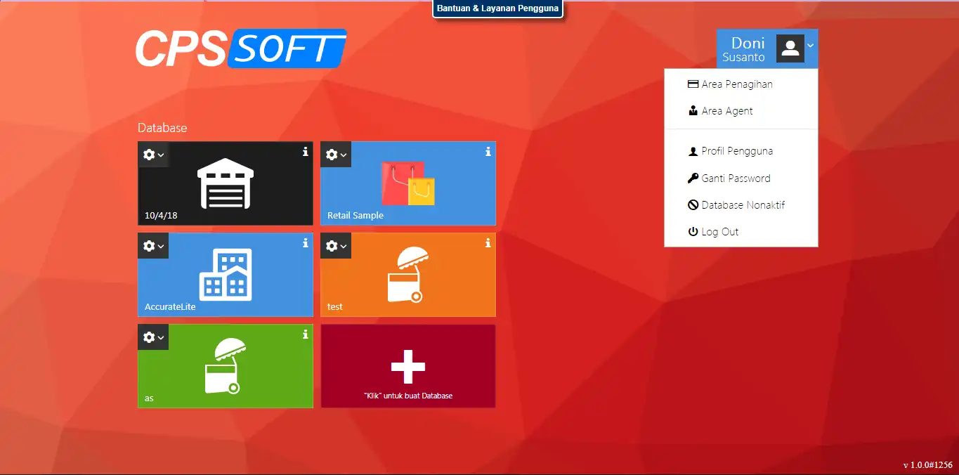
Task: Open Bantuan & Layanan Pengguna help tab
Action: pyautogui.click(x=498, y=9)
